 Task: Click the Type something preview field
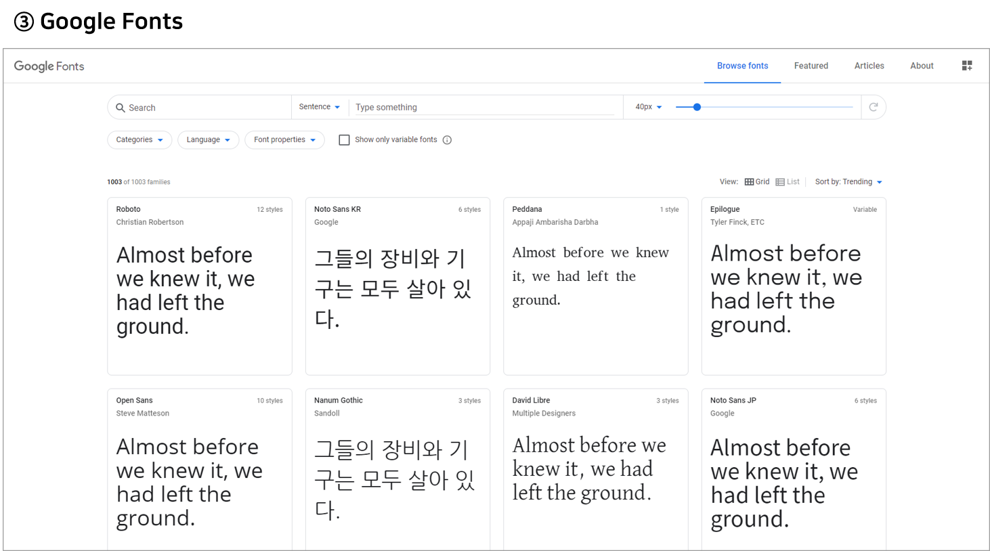pyautogui.click(x=484, y=108)
